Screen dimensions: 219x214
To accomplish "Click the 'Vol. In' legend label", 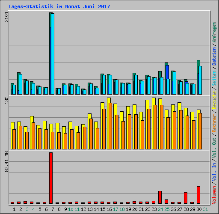I will pyautogui.click(x=214, y=172).
